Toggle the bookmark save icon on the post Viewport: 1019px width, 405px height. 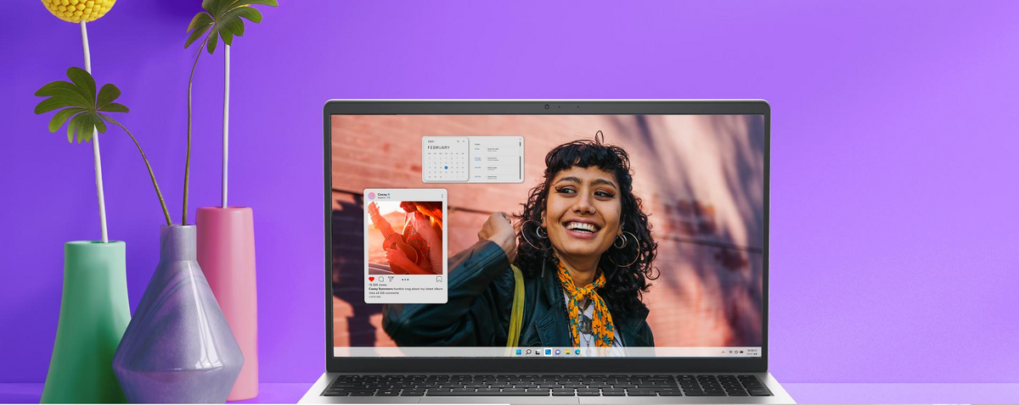coord(439,279)
